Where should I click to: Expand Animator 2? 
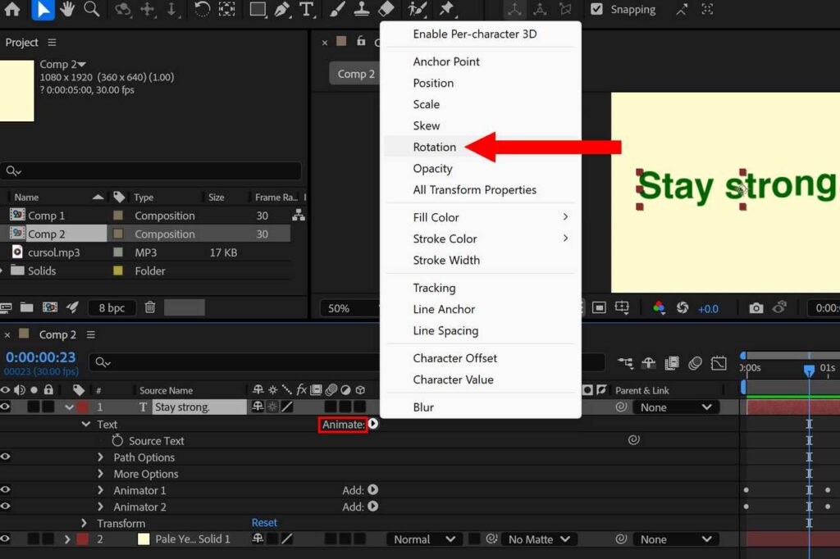100,507
